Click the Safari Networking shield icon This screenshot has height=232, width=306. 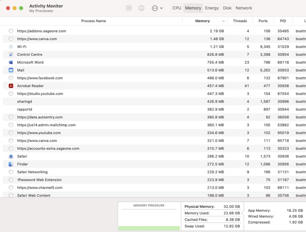tap(11, 172)
